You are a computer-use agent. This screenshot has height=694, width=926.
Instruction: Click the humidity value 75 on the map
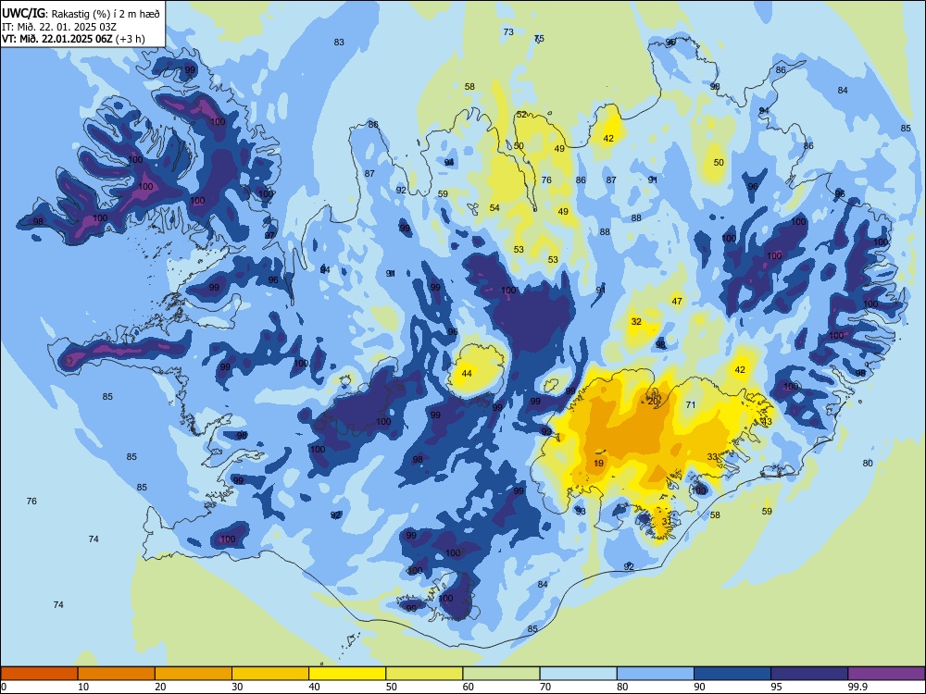539,39
